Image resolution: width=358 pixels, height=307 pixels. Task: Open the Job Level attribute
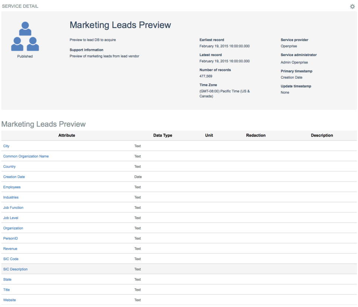click(x=10, y=218)
